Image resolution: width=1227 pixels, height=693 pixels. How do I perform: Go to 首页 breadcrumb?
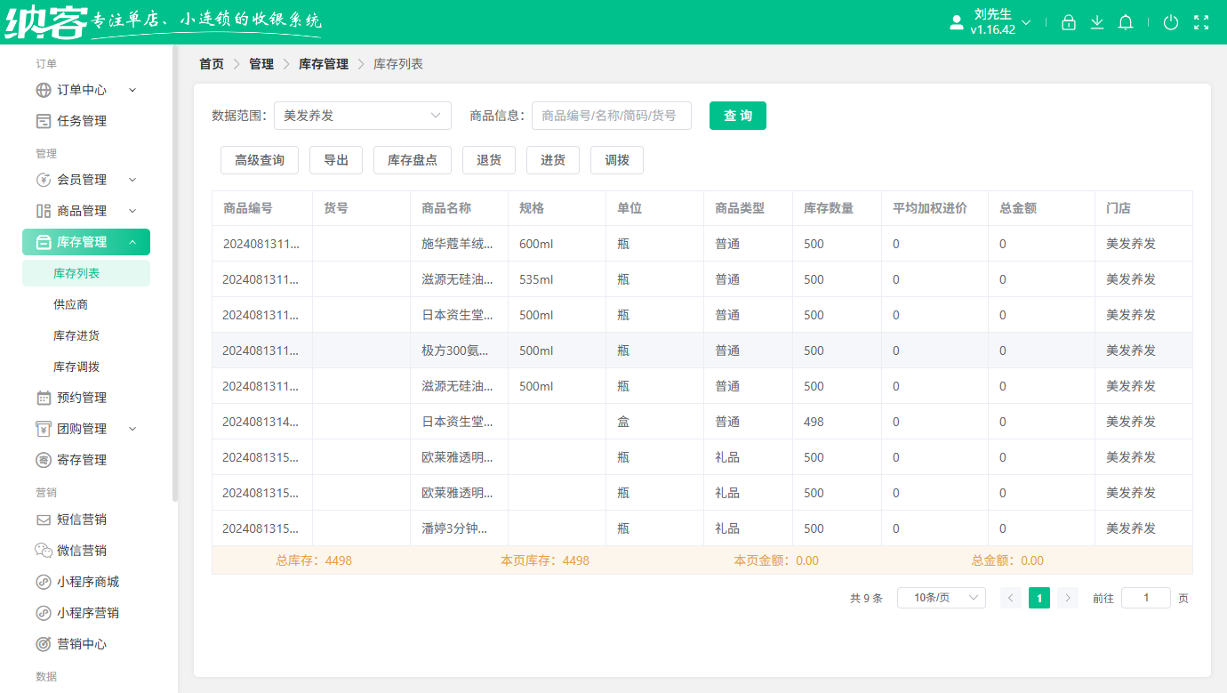(x=212, y=64)
